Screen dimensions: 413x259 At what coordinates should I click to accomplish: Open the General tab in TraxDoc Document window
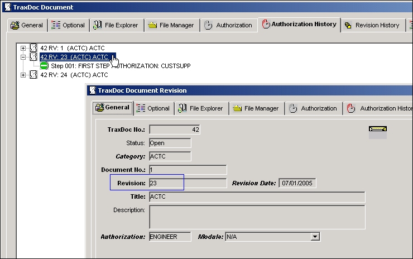(x=27, y=25)
